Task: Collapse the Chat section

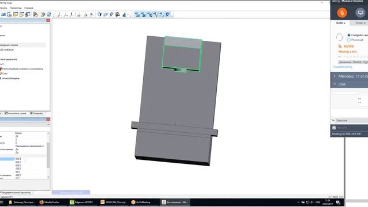Action: 349,85
